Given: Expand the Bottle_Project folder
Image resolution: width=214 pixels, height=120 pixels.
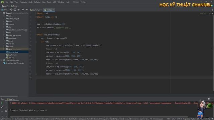Looking at the screenshot, I should (x=4, y=19).
